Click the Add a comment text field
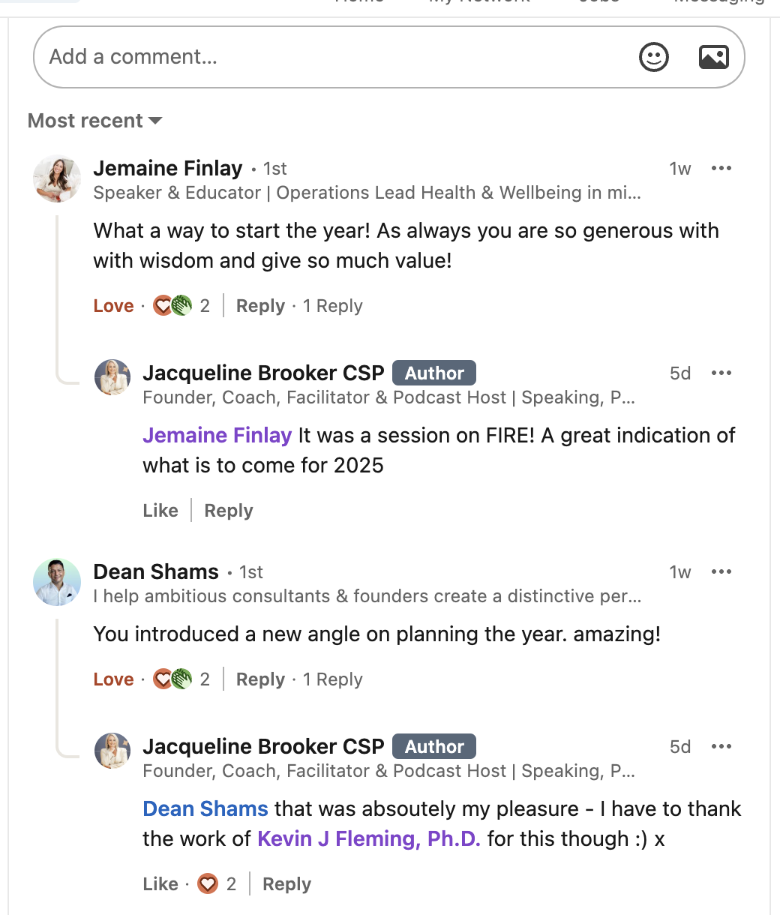 (330, 57)
